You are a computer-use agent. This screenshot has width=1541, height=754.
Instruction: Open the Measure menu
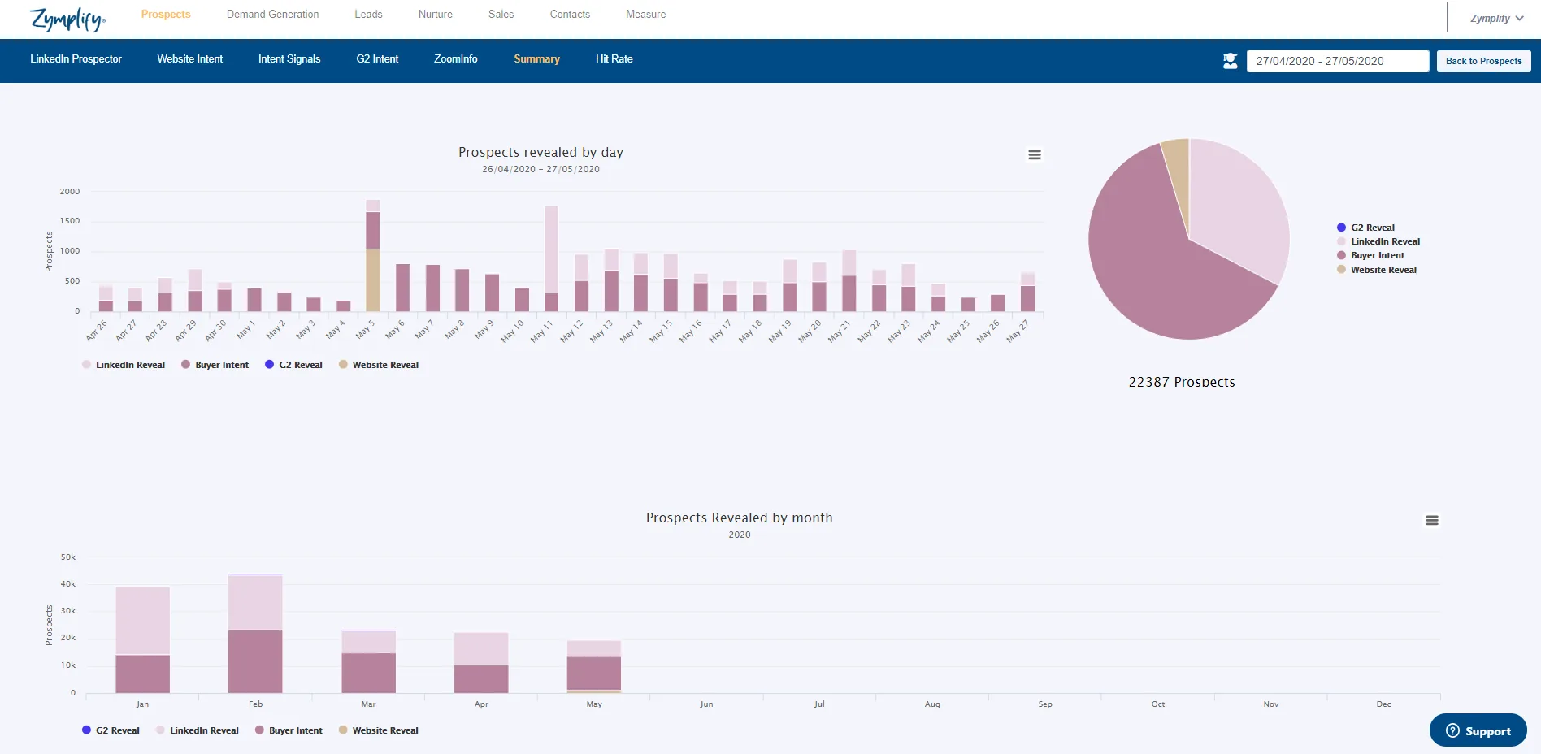pyautogui.click(x=645, y=15)
